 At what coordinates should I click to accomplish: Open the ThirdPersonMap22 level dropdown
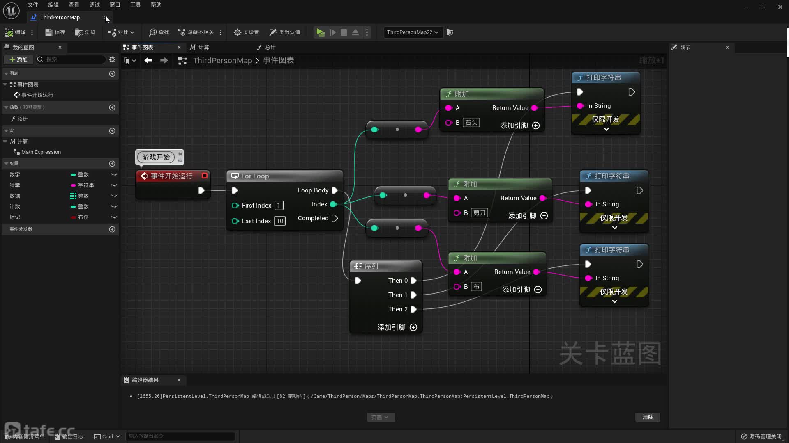click(x=413, y=32)
